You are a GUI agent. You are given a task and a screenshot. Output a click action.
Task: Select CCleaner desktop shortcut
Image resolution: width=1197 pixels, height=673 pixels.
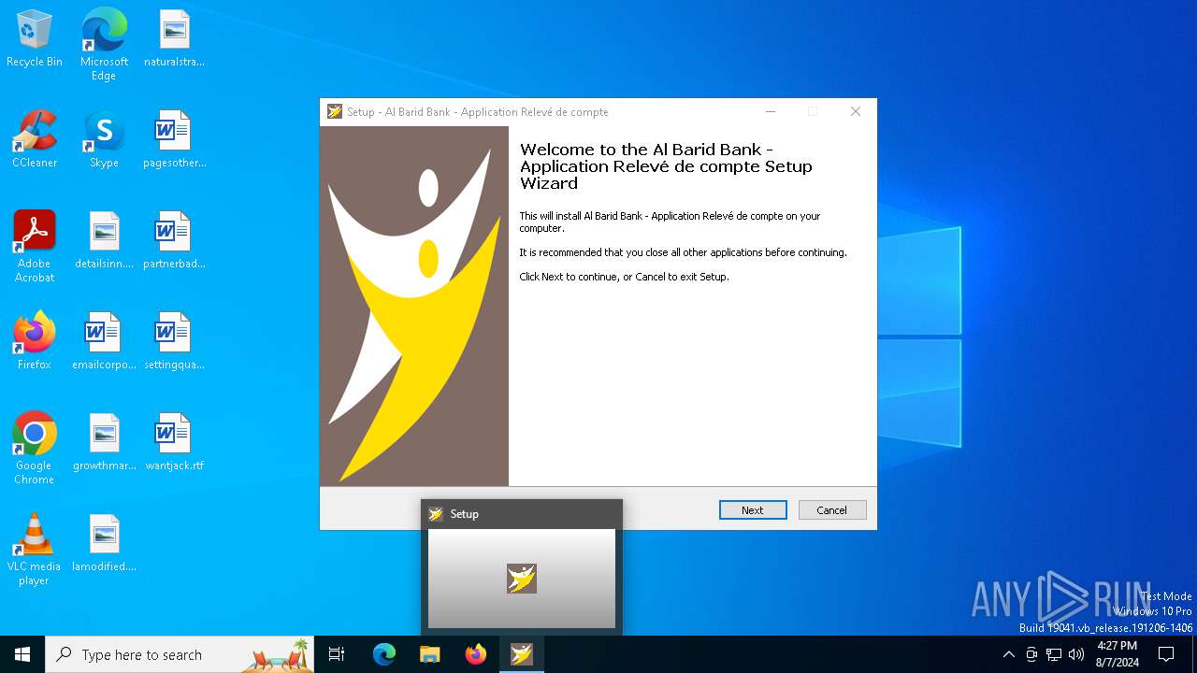click(x=35, y=140)
